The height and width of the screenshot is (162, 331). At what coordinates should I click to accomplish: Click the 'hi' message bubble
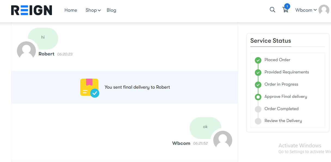[43, 37]
